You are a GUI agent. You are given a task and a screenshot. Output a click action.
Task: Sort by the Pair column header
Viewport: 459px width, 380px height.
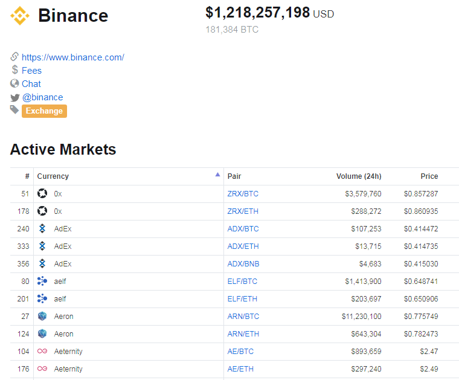click(234, 176)
